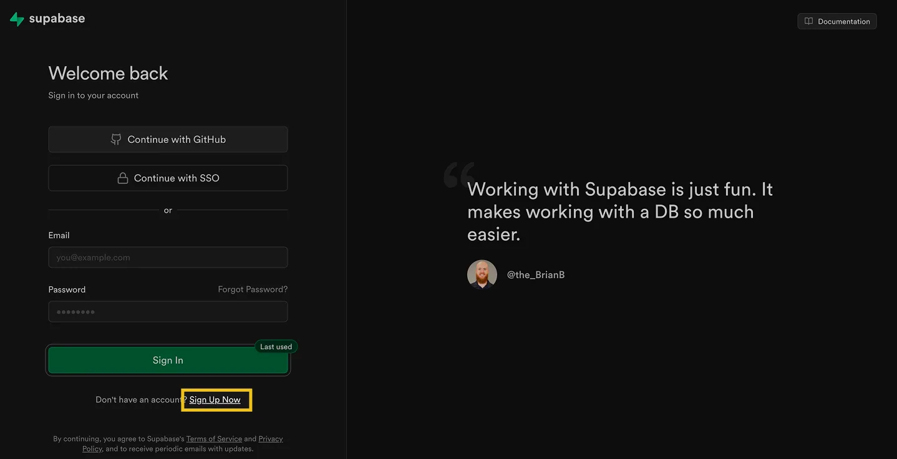Click the green Sign In button
The image size is (897, 459).
click(168, 360)
